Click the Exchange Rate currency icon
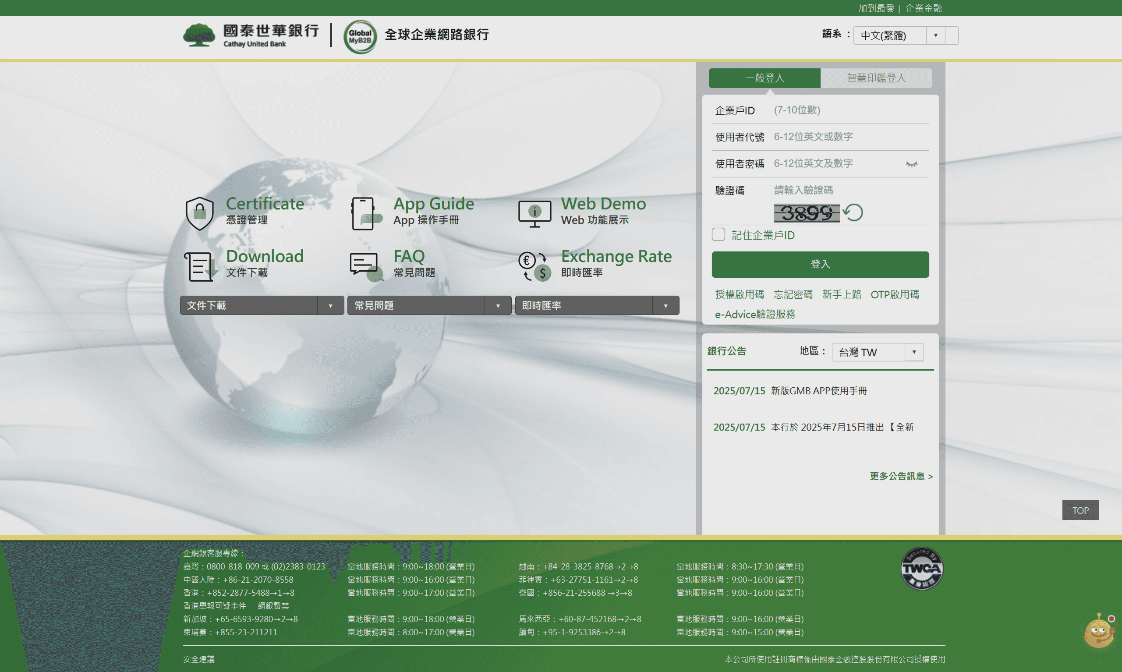 pyautogui.click(x=534, y=266)
